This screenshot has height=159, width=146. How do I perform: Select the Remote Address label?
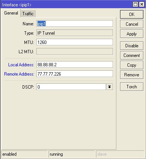tap(19, 74)
